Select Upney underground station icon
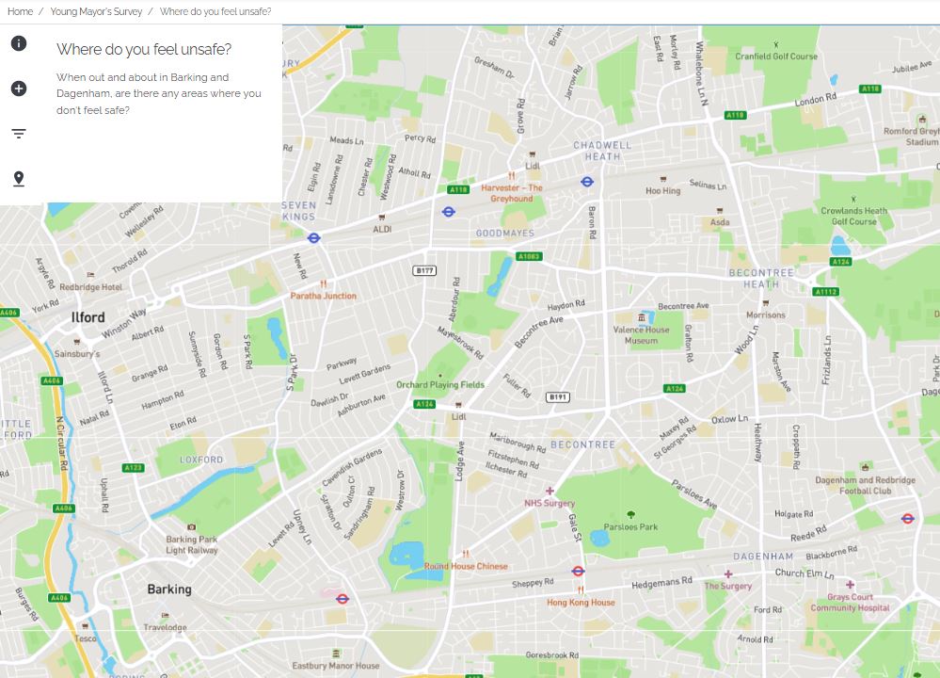Image resolution: width=940 pixels, height=678 pixels. 343,599
